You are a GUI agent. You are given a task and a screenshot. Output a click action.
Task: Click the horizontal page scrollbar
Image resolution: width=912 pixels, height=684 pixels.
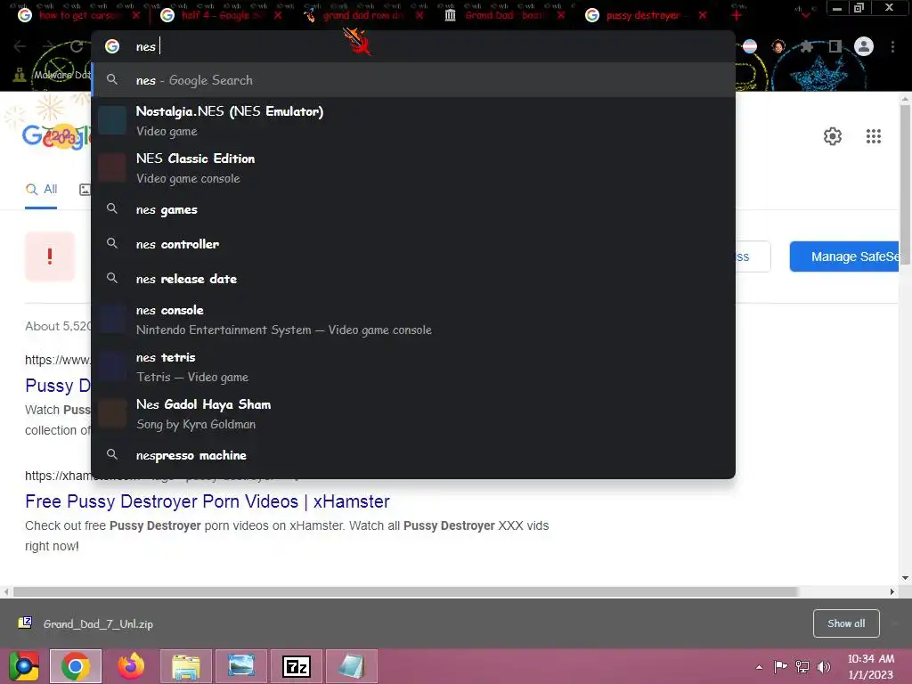(x=405, y=591)
